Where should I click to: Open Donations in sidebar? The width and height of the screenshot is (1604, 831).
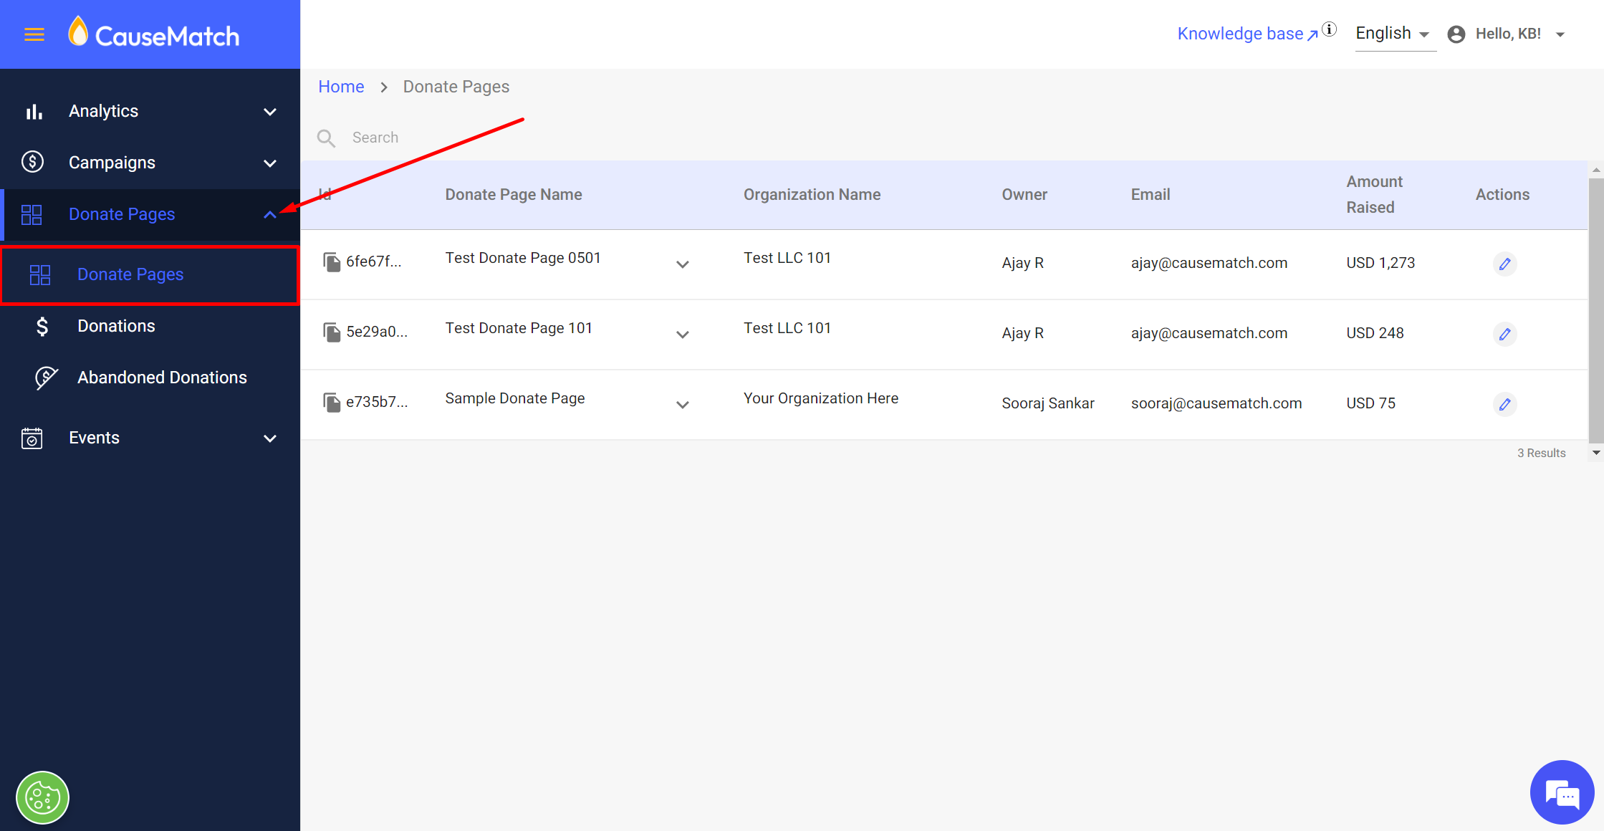click(x=116, y=326)
